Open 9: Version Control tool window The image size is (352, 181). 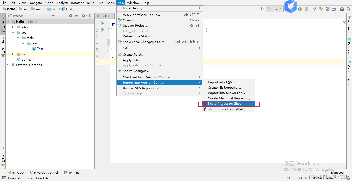pos(44,173)
